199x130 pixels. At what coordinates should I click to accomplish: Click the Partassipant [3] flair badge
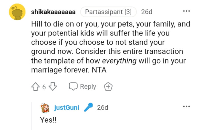(108, 12)
